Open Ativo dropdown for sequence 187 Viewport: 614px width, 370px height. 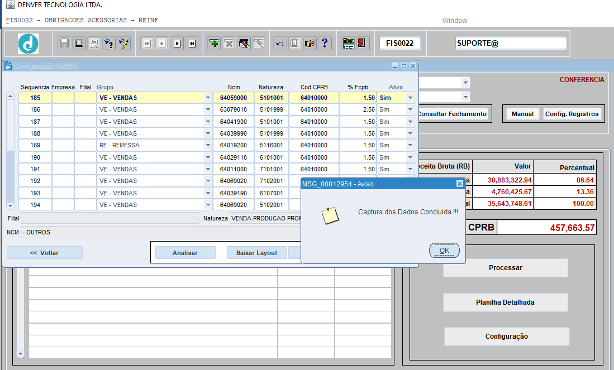[410, 122]
